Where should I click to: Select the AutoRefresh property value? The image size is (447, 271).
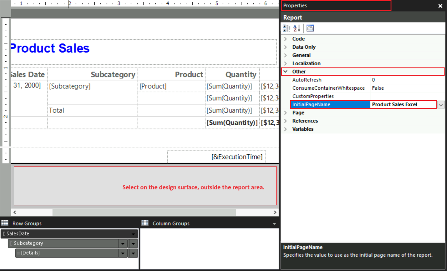[x=373, y=80]
